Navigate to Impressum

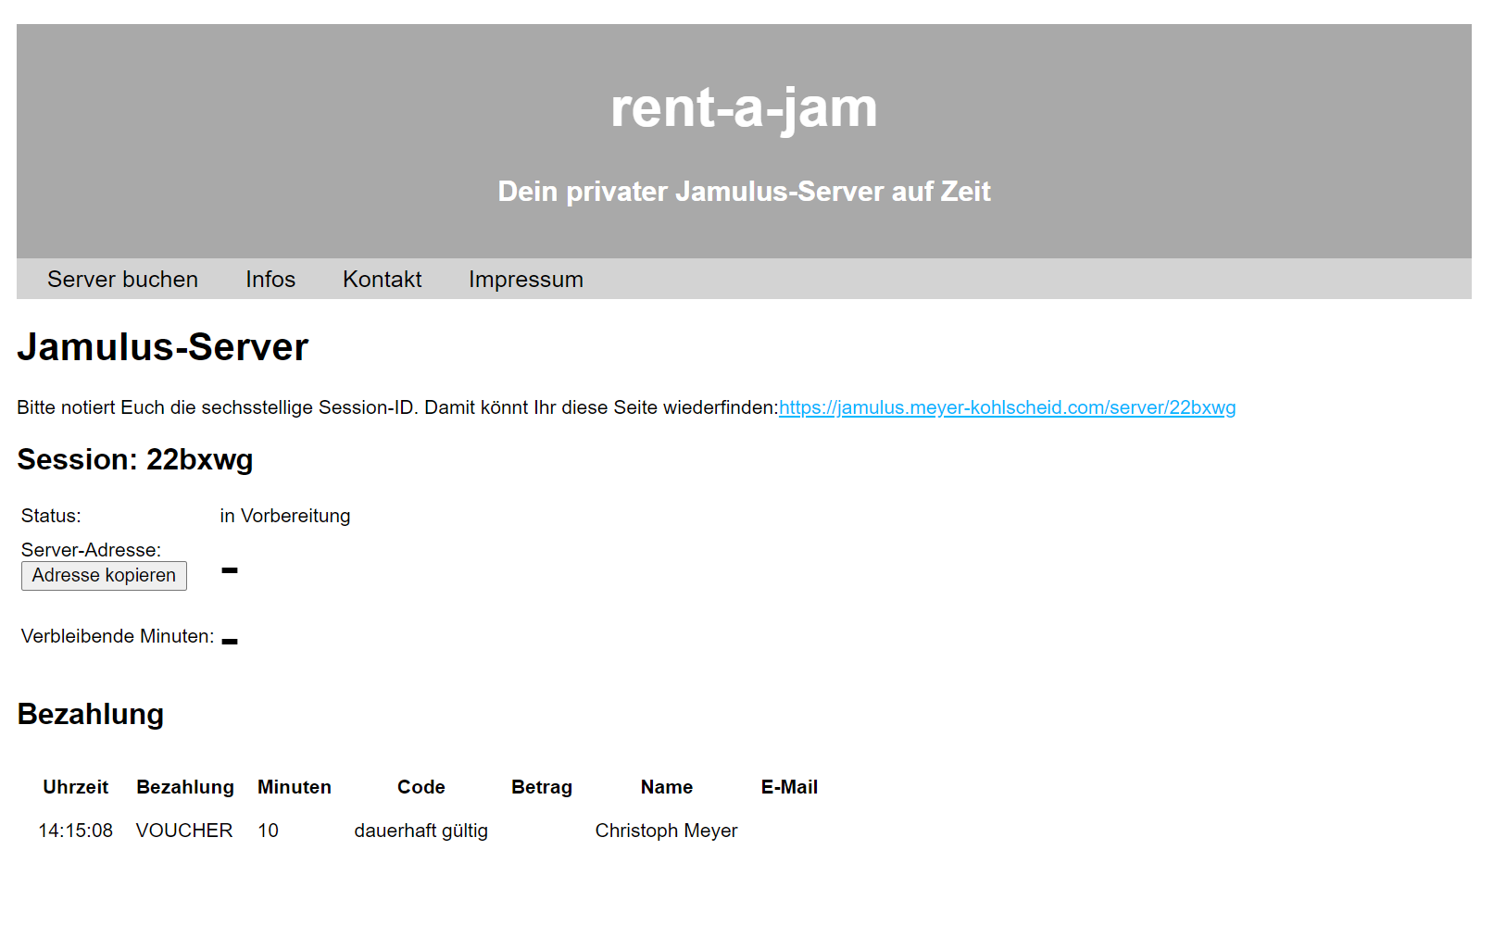tap(525, 280)
